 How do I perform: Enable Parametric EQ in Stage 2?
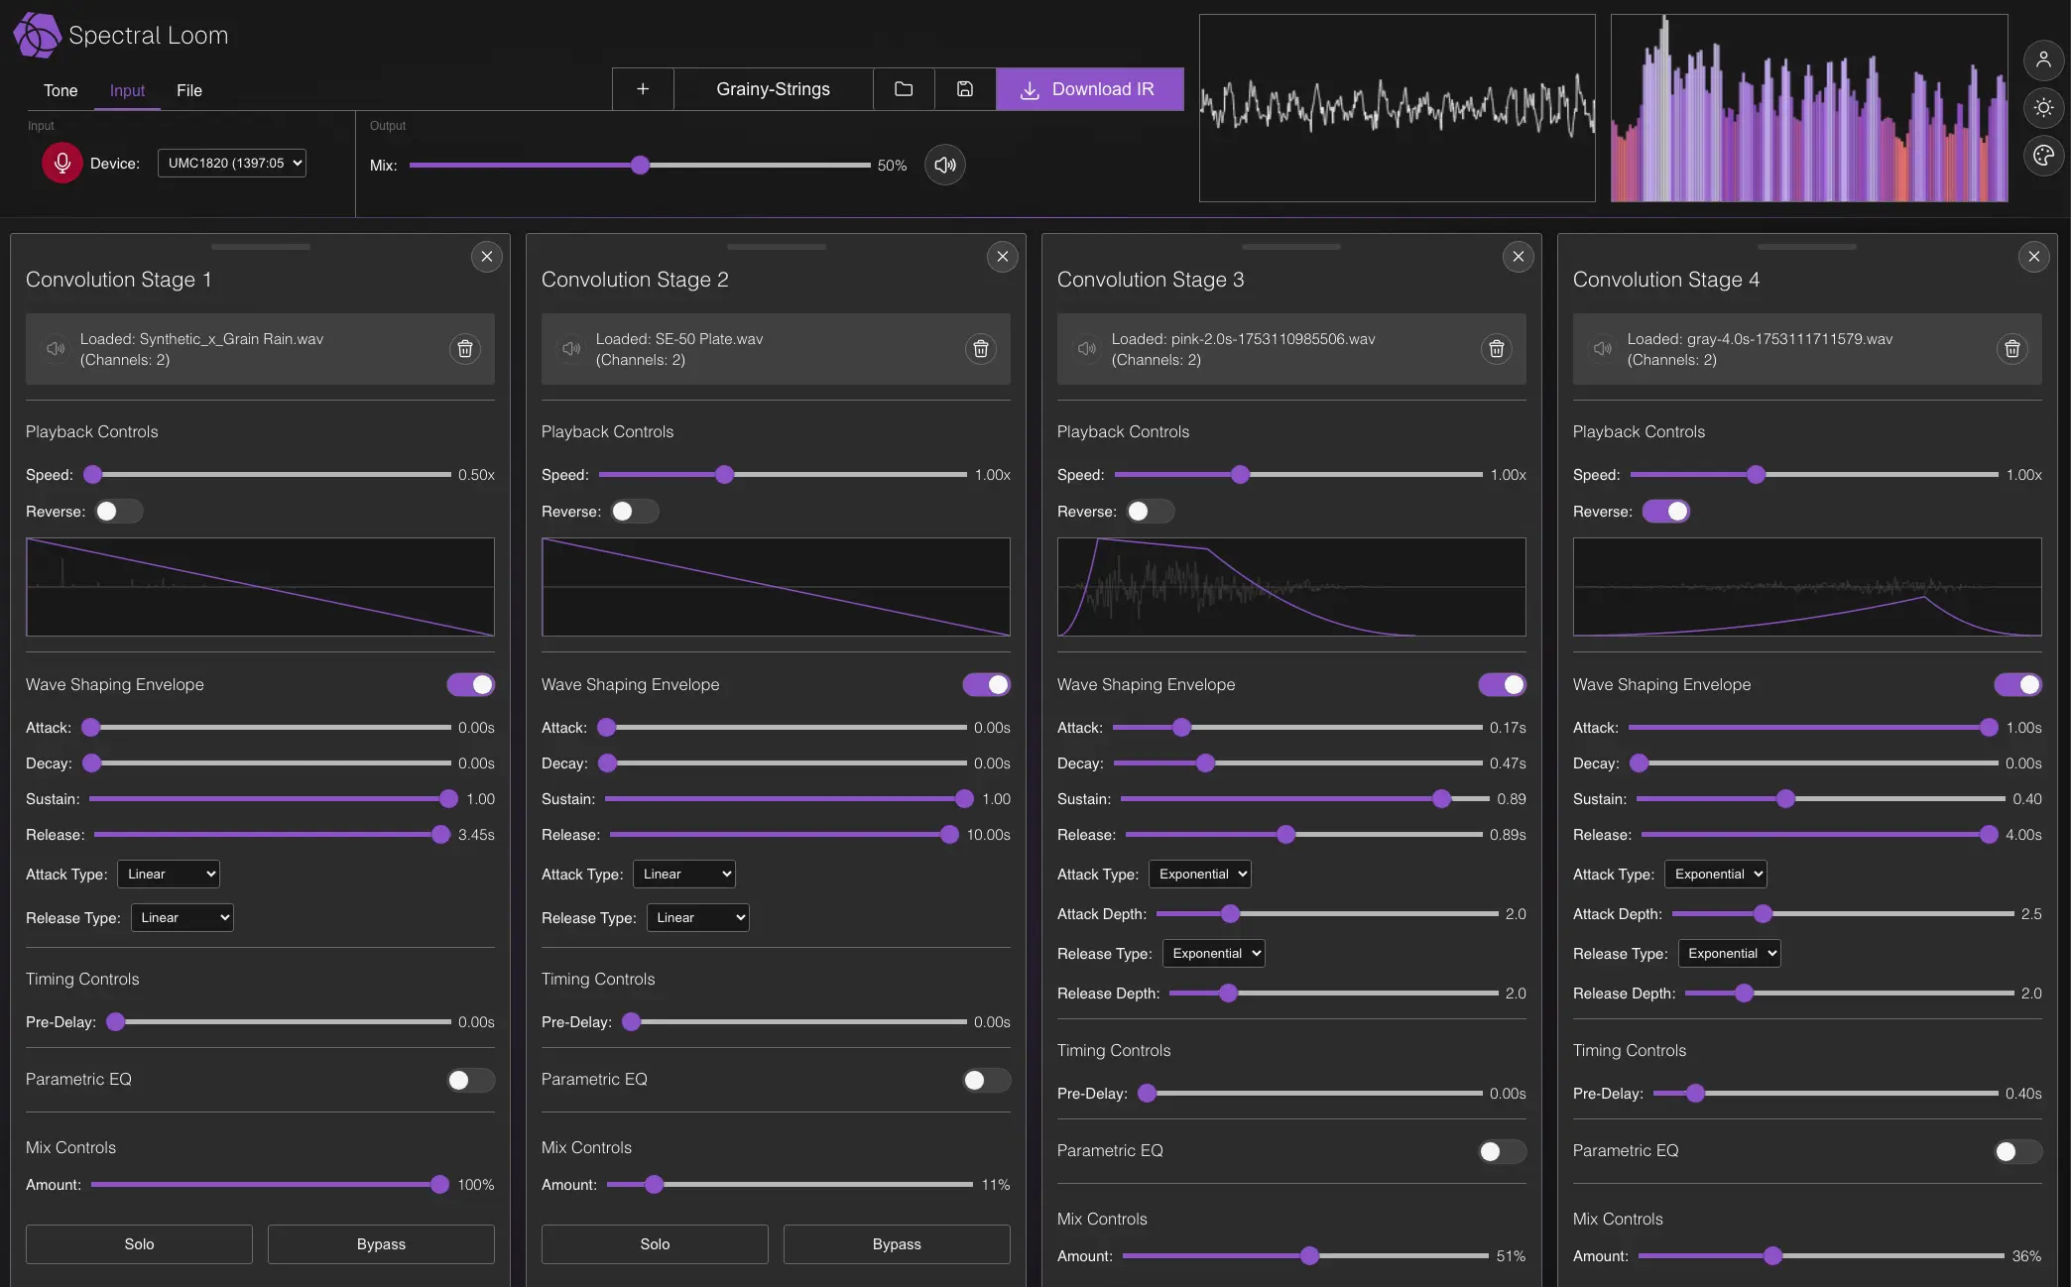pyautogui.click(x=985, y=1080)
